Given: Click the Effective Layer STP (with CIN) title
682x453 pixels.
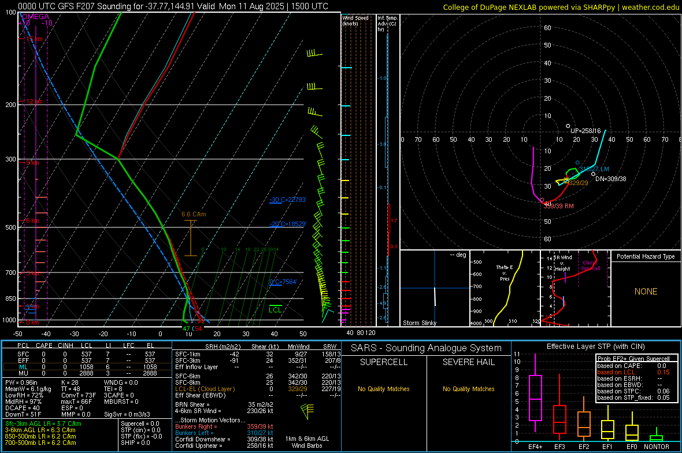Looking at the screenshot, I should point(595,347).
